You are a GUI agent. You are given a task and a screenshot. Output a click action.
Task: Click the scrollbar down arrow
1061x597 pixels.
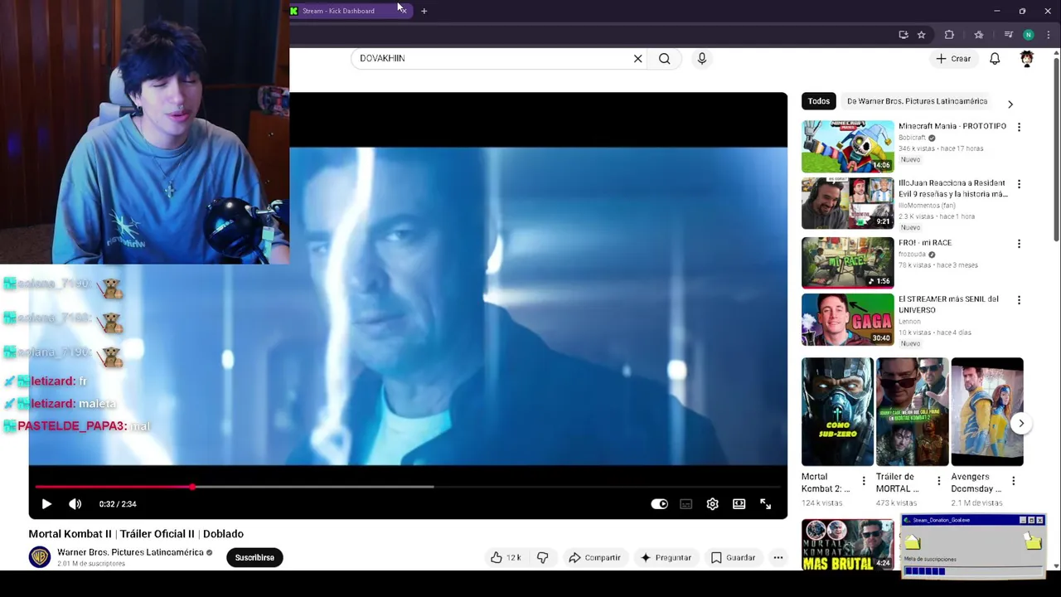pyautogui.click(x=1055, y=565)
